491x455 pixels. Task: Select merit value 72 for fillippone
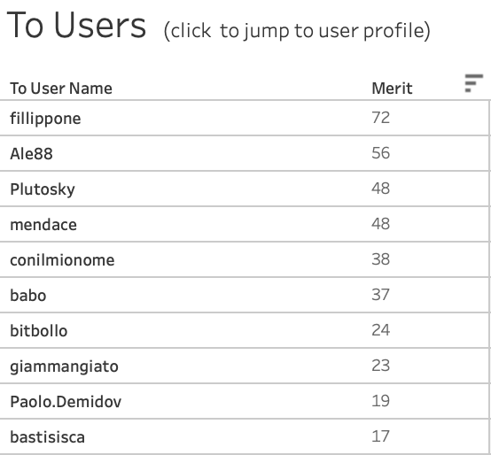click(380, 118)
